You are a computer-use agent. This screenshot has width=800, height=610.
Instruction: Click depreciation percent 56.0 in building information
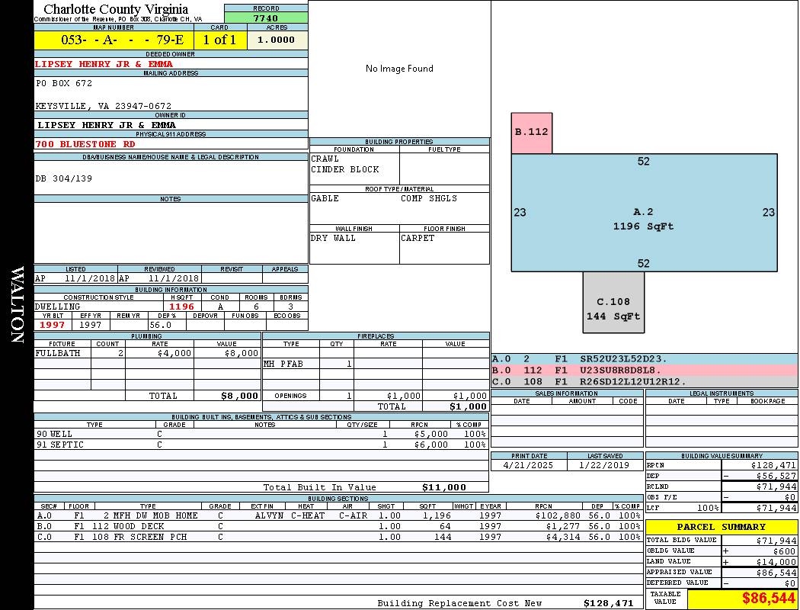[x=161, y=325]
